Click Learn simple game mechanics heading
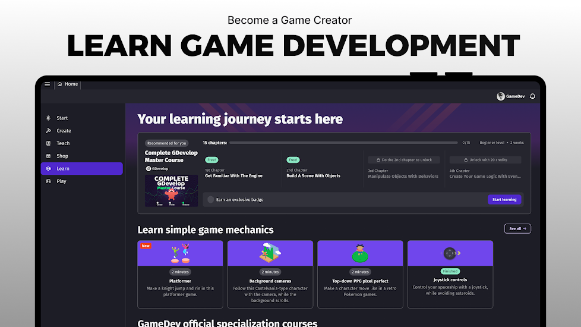 coord(206,230)
